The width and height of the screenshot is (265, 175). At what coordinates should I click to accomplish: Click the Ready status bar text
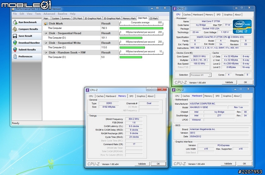point(16,123)
